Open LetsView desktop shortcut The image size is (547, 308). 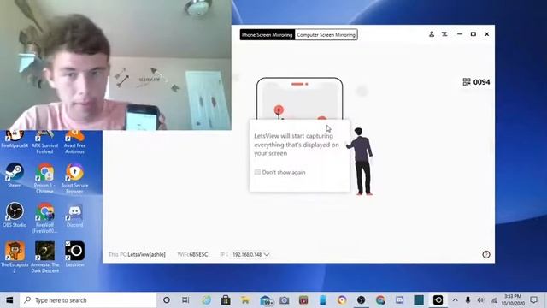[x=74, y=254]
